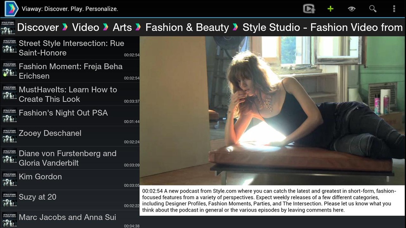This screenshot has height=228, width=406.
Task: Select the Zooey Deschanel episode
Action: pos(70,136)
